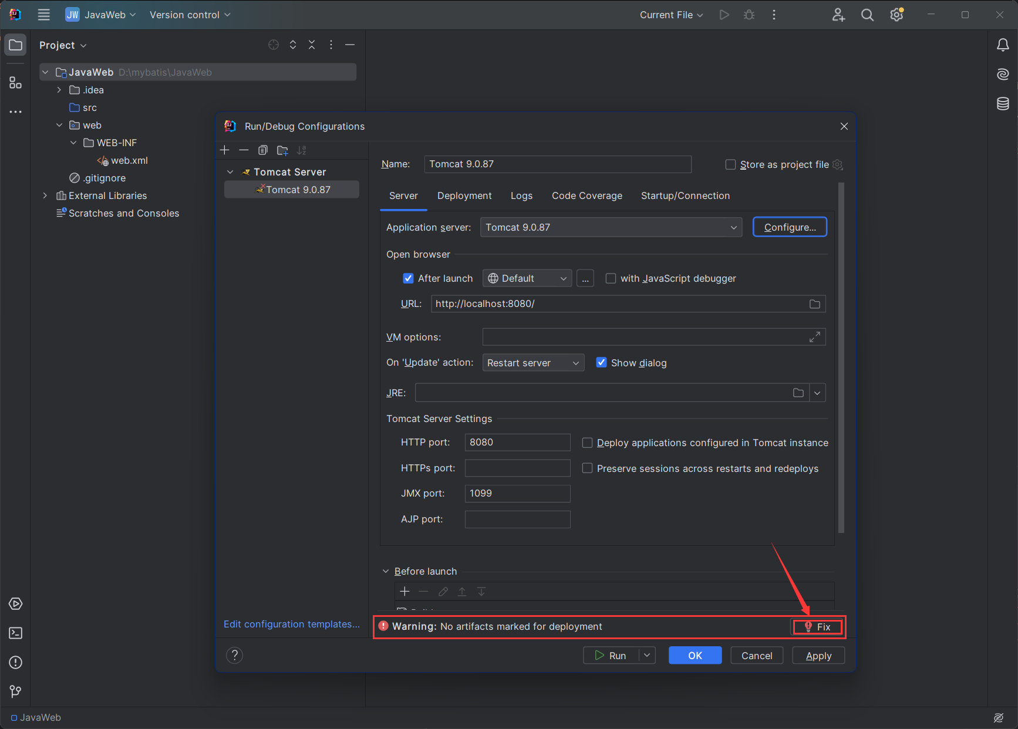Open the On 'Update' action dropdown
1018x729 pixels.
tap(532, 363)
